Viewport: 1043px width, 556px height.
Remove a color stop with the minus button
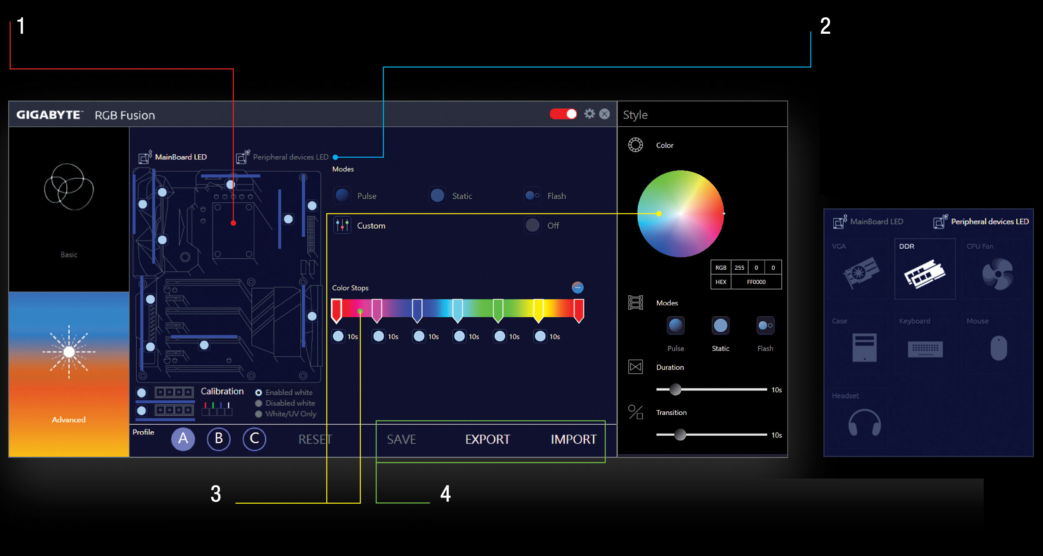(578, 287)
